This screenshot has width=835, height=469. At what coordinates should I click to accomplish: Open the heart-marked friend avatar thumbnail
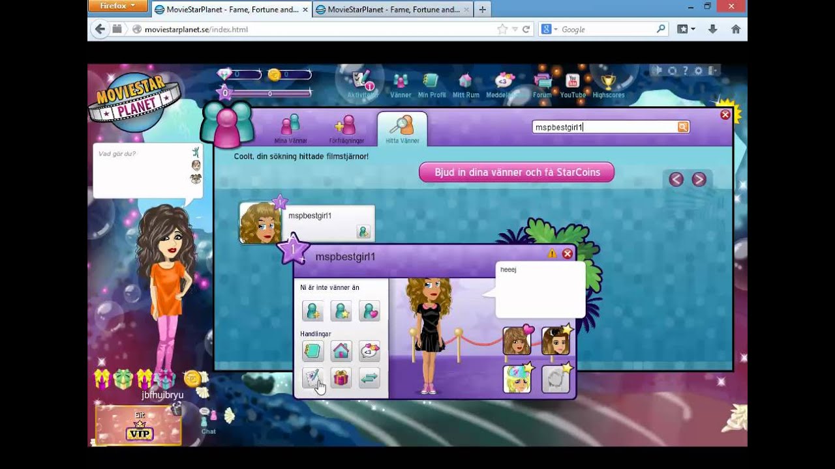(x=517, y=341)
